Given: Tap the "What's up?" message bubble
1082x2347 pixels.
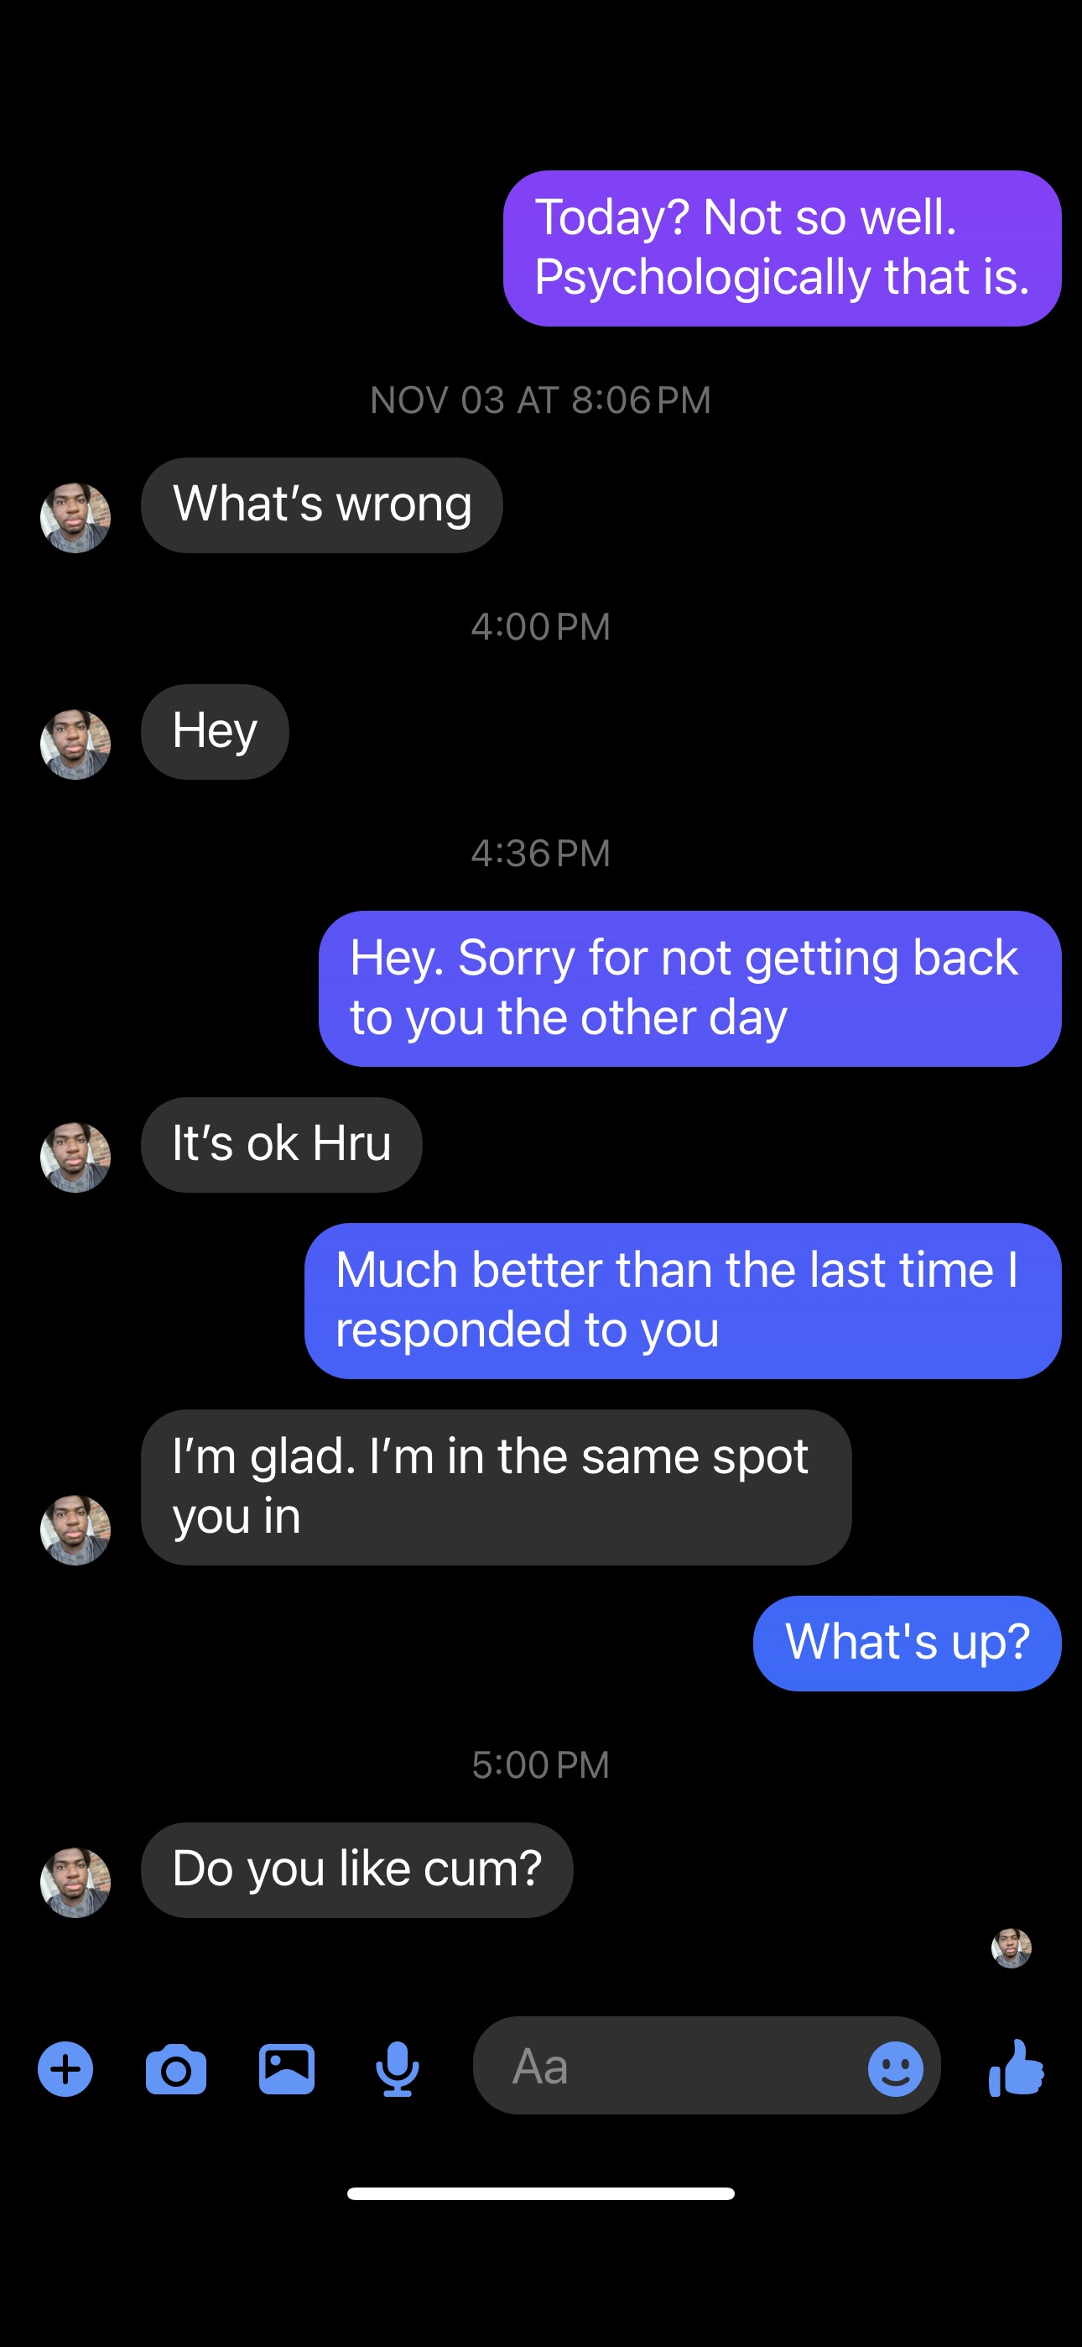Looking at the screenshot, I should point(908,1643).
